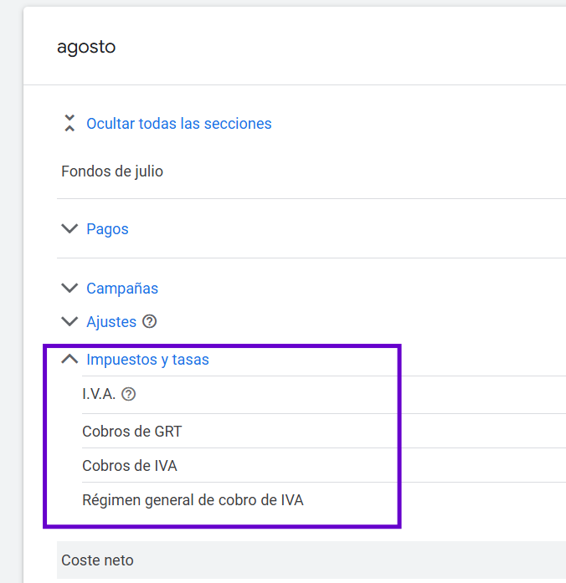The height and width of the screenshot is (583, 566).
Task: Open the help icon beside Ajustes
Action: (x=150, y=321)
